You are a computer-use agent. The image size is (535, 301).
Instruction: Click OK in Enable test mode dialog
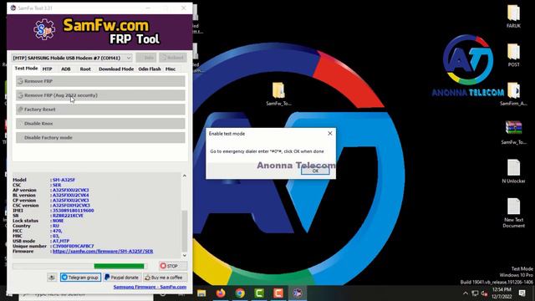[x=315, y=171]
